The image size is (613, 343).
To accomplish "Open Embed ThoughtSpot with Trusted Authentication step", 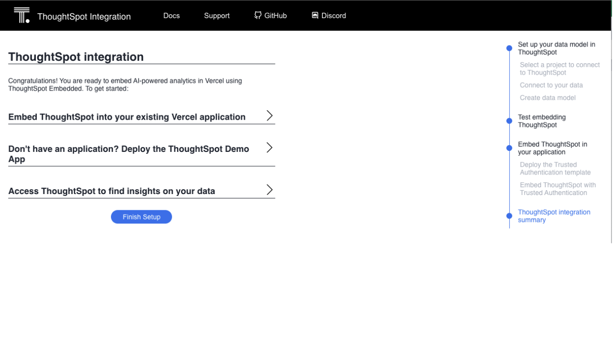I will 557,189.
